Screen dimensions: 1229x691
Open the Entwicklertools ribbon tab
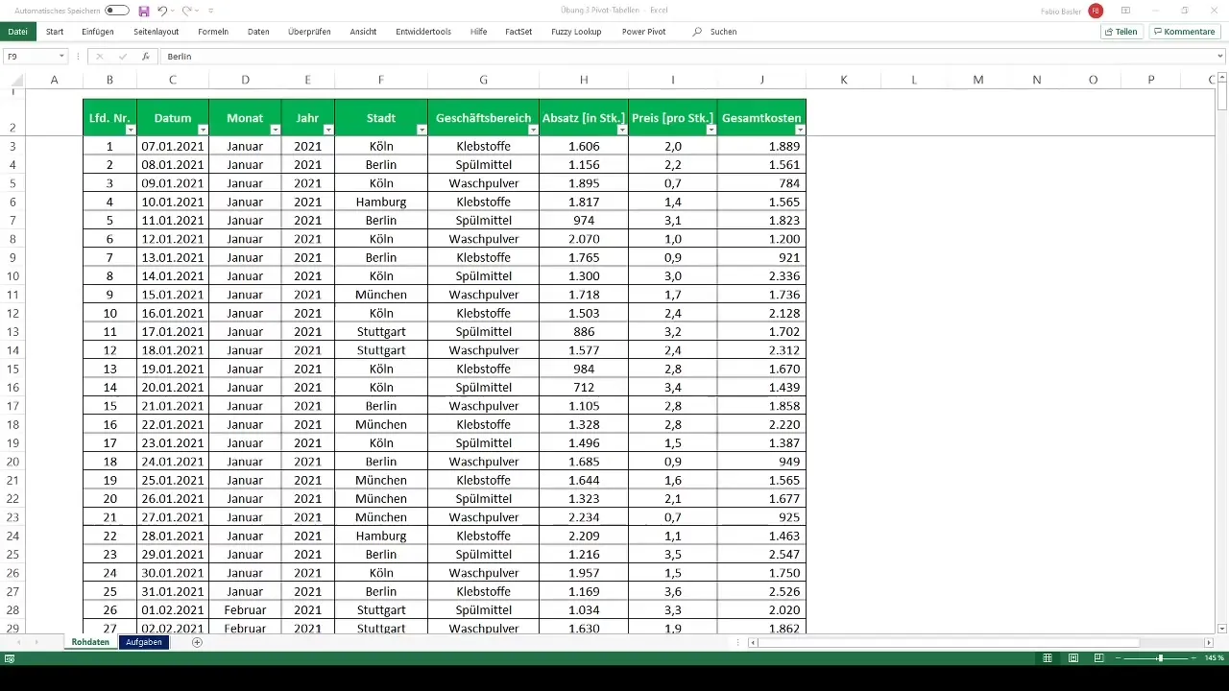[x=423, y=32]
